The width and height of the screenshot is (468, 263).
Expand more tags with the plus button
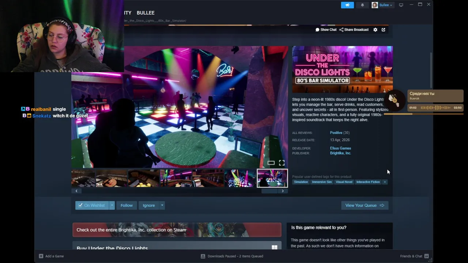[385, 182]
